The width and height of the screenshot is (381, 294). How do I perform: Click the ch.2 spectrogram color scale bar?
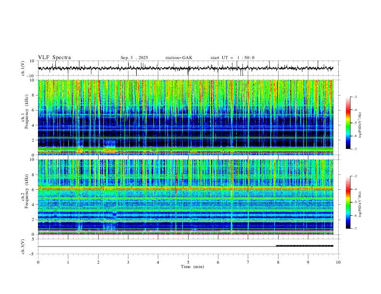click(348, 202)
